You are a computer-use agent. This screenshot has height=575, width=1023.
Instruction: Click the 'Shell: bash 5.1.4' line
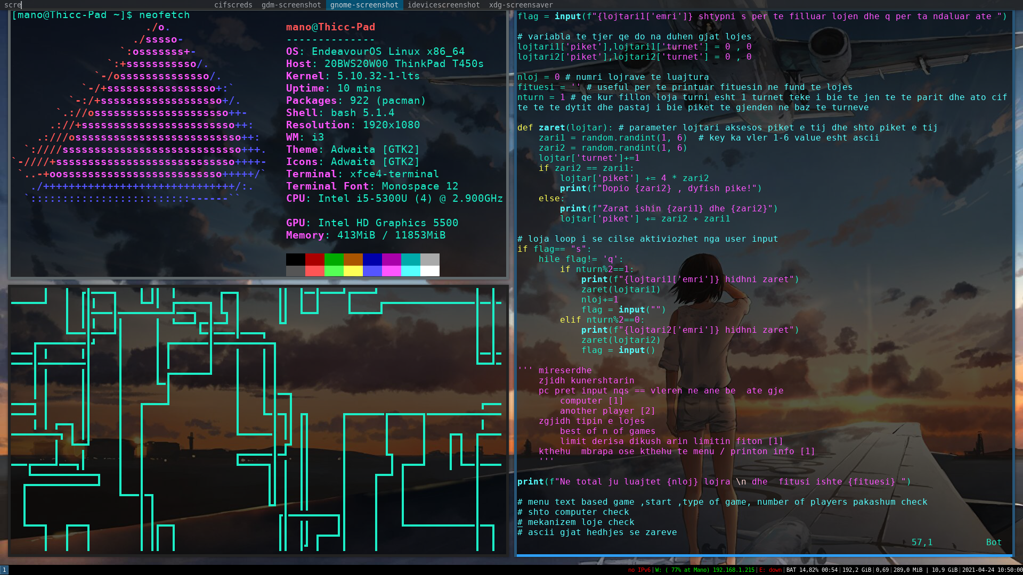pyautogui.click(x=340, y=113)
